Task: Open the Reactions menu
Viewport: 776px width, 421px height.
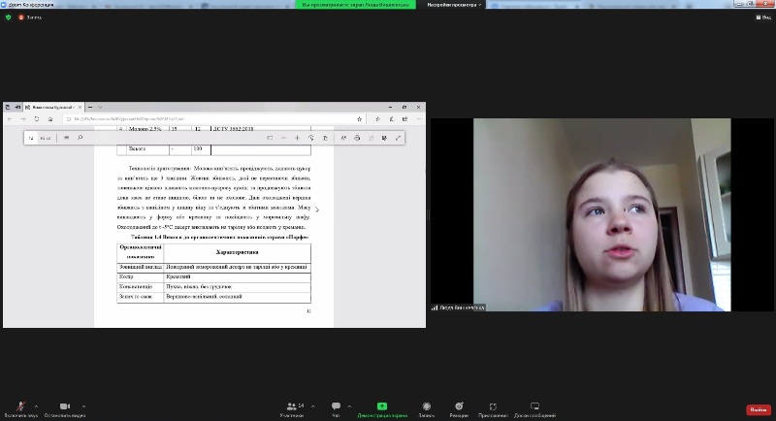Action: coord(459,407)
